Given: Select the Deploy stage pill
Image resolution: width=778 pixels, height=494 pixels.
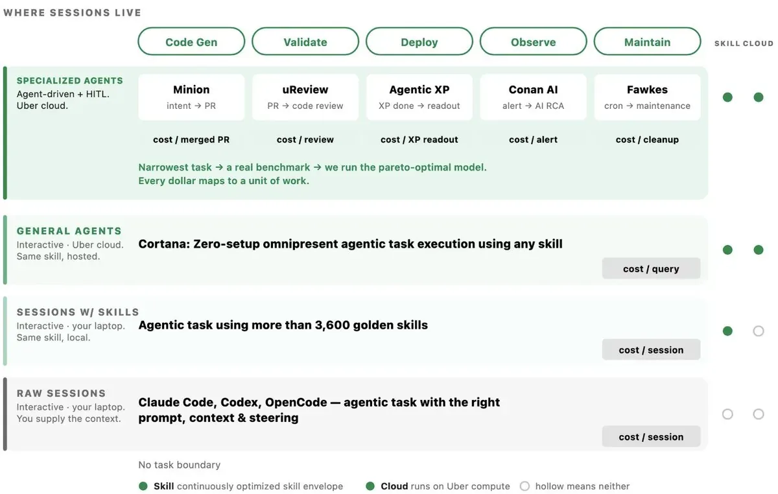Looking at the screenshot, I should 419,41.
